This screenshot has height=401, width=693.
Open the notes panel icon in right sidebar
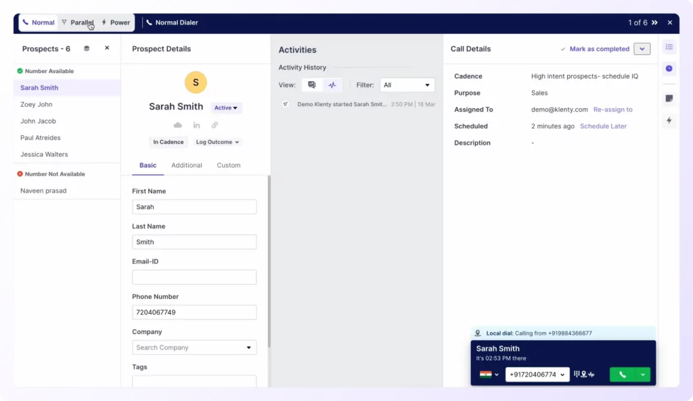[x=669, y=97]
